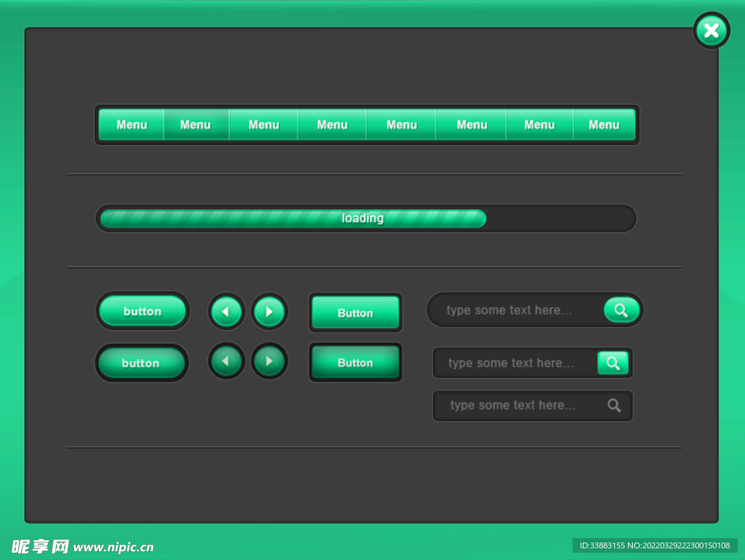This screenshot has width=745, height=560.
Task: Select the first Menu item in the bar
Action: [x=132, y=125]
